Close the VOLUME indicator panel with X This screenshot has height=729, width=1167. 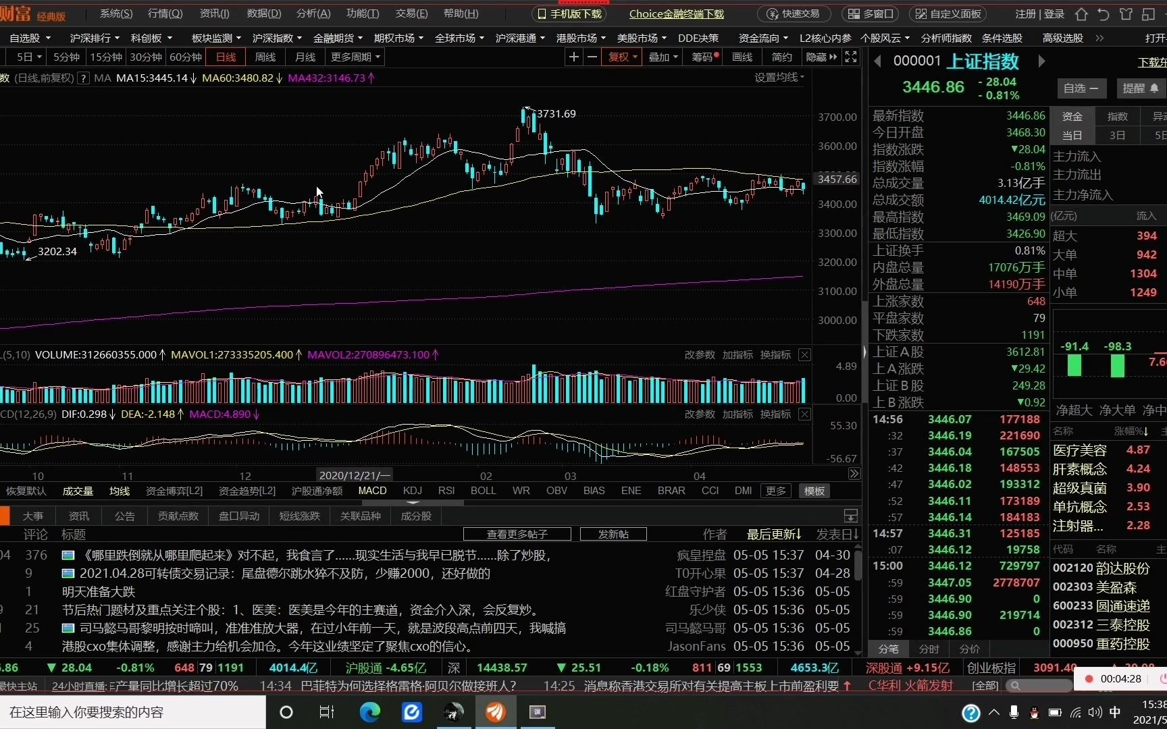coord(804,355)
